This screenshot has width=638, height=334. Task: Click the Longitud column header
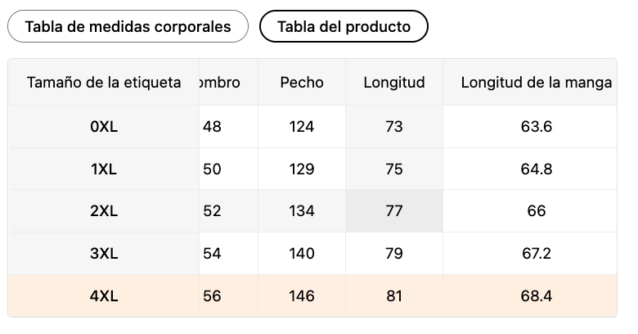pos(394,83)
